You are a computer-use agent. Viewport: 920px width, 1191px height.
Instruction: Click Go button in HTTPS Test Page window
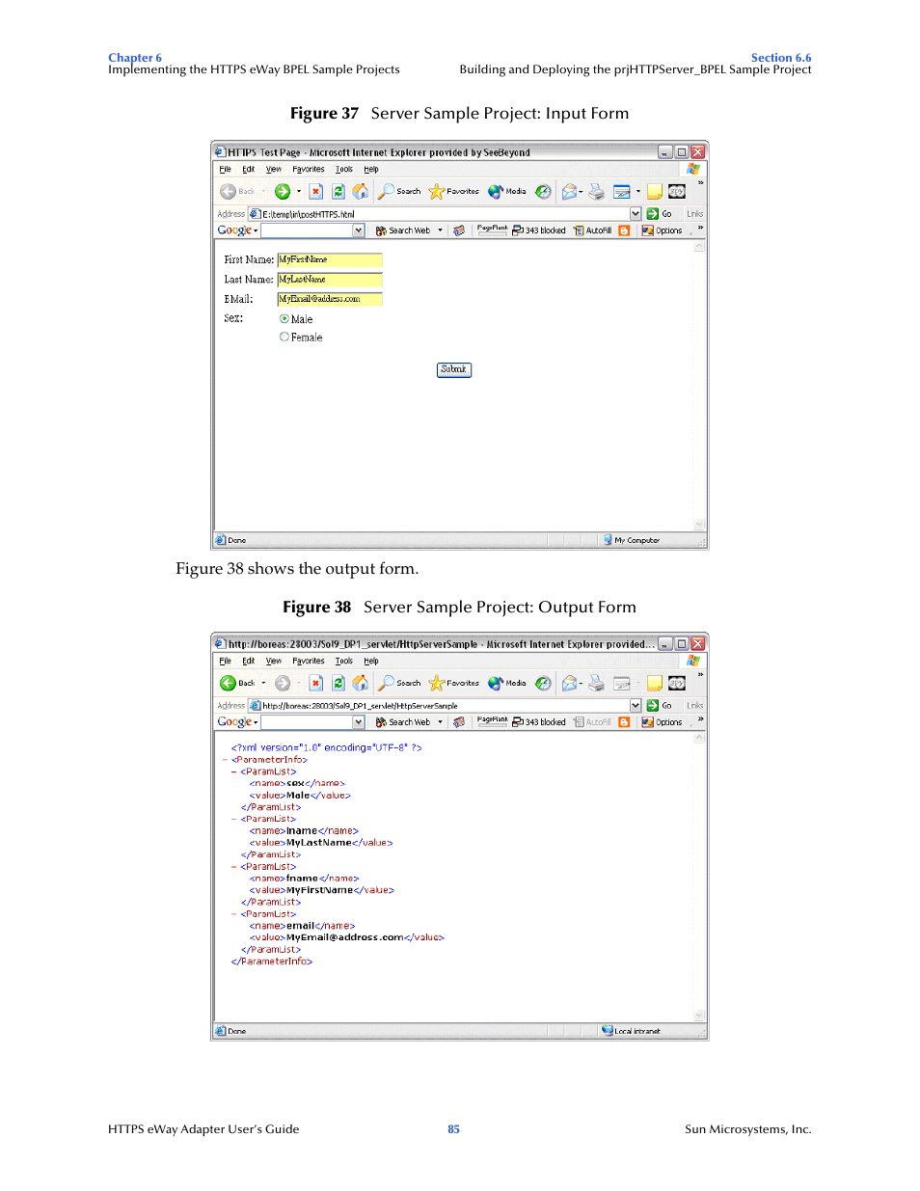pos(660,214)
